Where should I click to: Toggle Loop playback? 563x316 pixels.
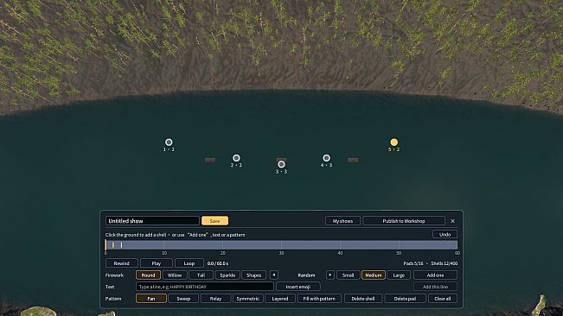(x=189, y=263)
